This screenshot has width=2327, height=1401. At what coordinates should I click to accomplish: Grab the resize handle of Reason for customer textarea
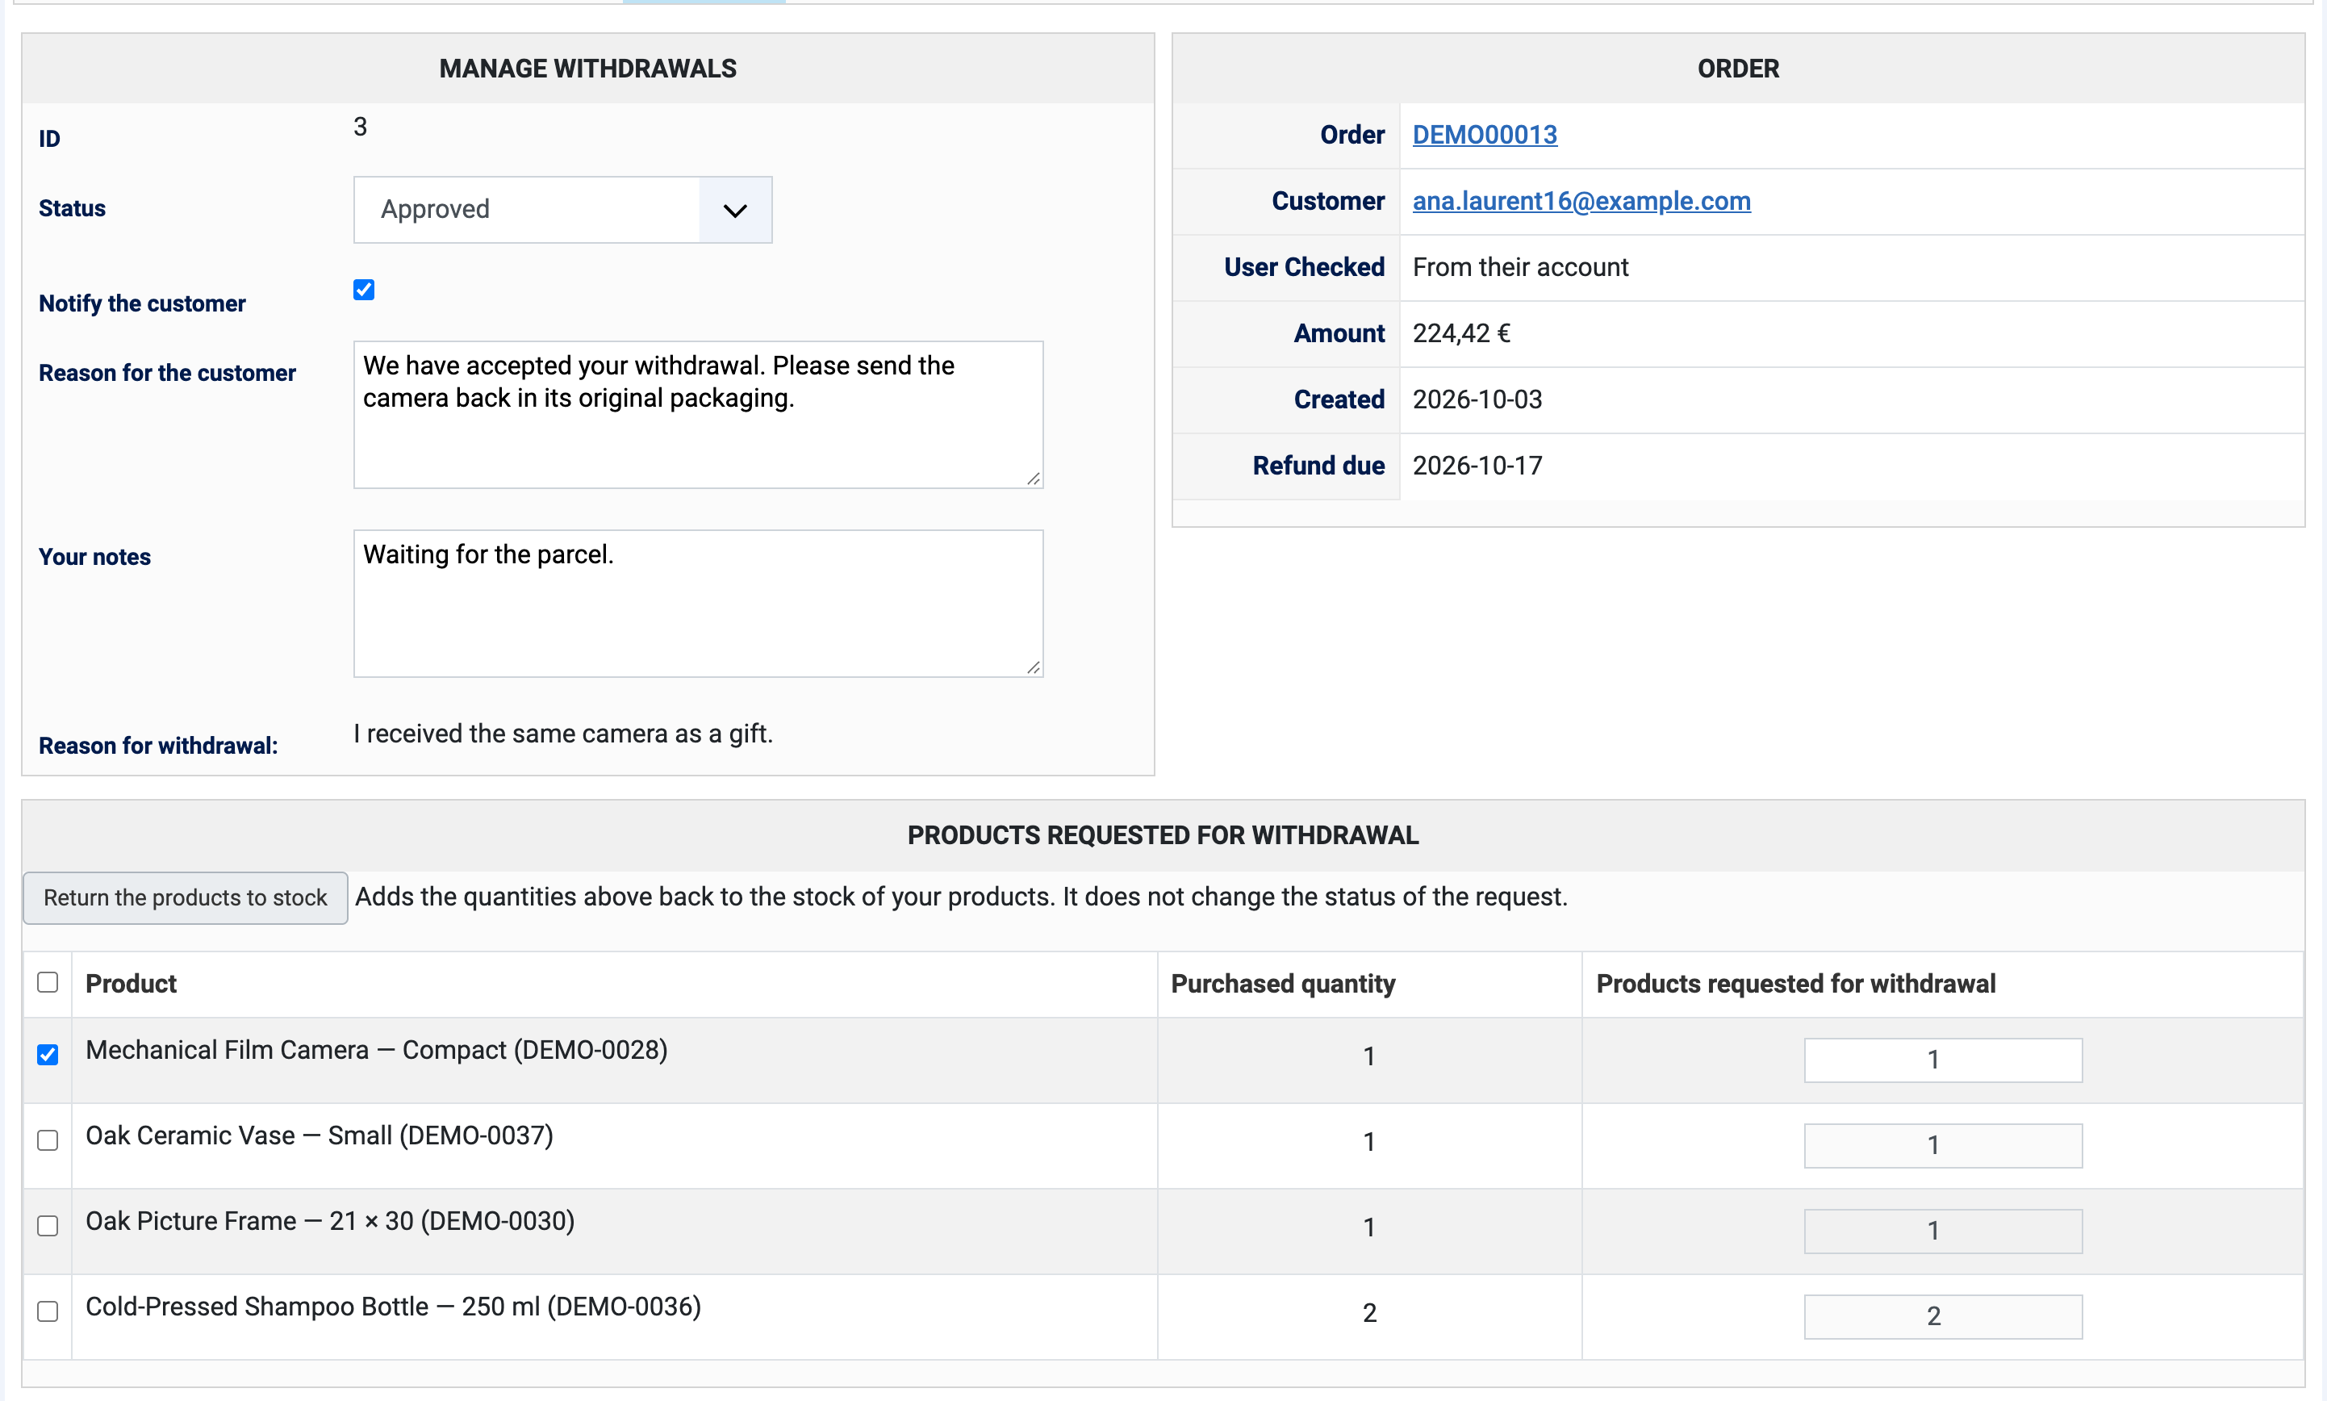[x=1034, y=479]
